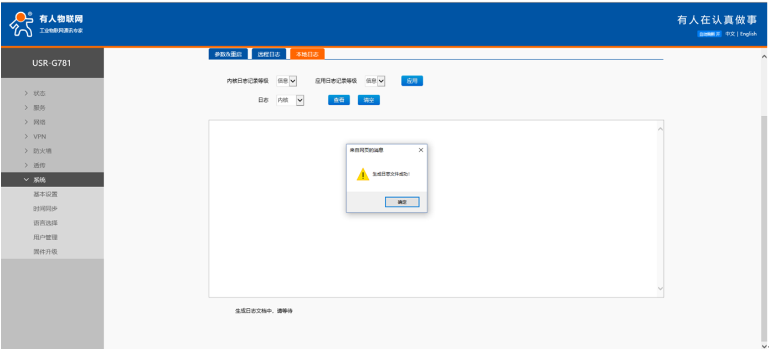Close the 来自网页的消息 dialog with X
This screenshot has width=769, height=351.
pos(421,150)
